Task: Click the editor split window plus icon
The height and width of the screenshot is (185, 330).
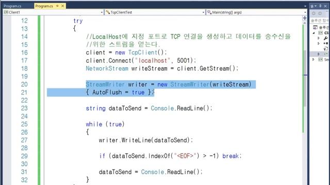Action: [x=305, y=18]
